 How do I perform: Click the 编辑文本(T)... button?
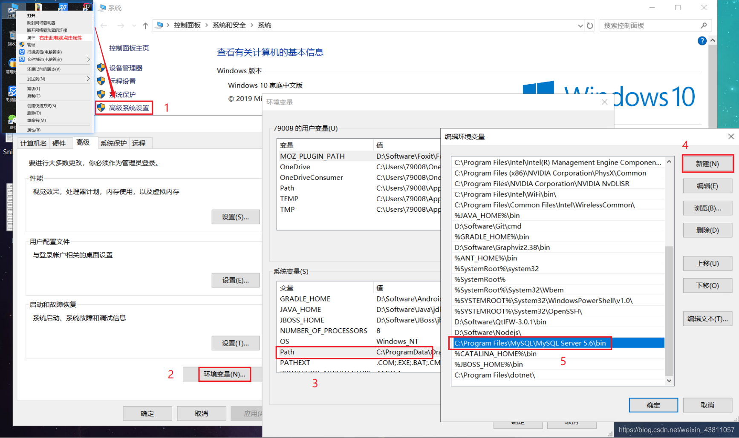[707, 319]
